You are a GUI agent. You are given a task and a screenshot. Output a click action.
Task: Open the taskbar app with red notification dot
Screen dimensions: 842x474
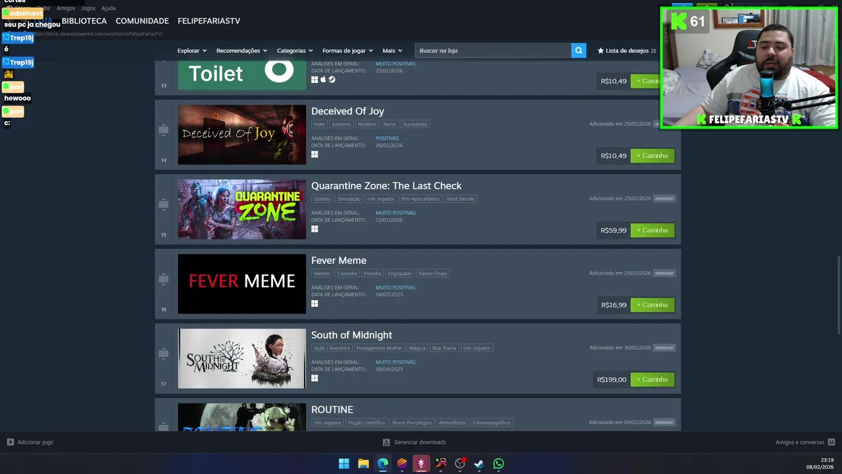(x=460, y=463)
